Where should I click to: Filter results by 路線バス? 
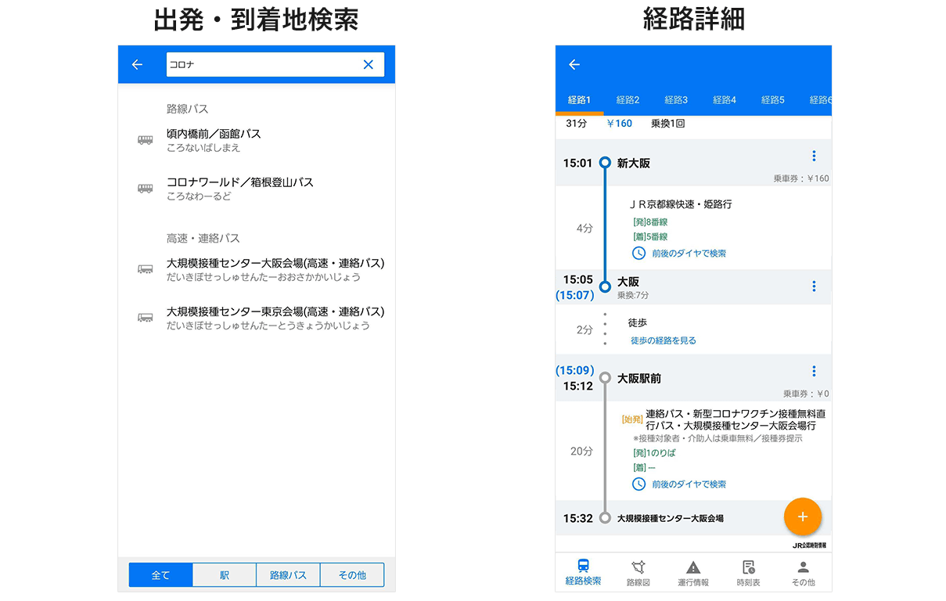point(288,575)
